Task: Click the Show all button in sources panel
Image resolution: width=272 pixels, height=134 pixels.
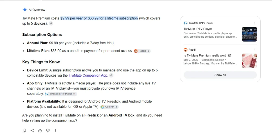Action: (x=220, y=75)
